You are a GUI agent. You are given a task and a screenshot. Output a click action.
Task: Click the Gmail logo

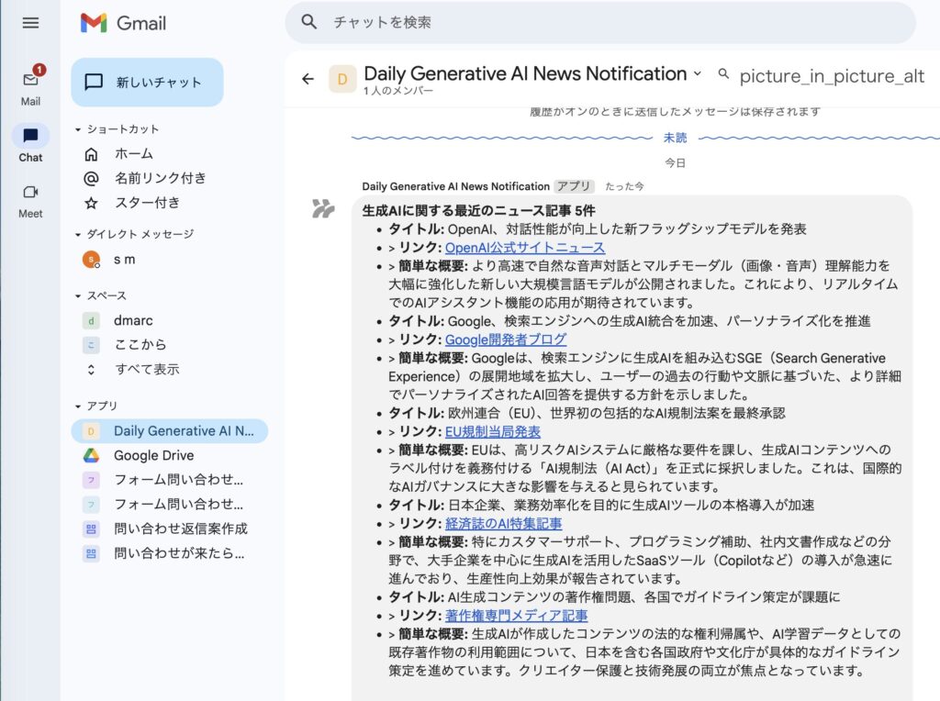click(x=124, y=23)
